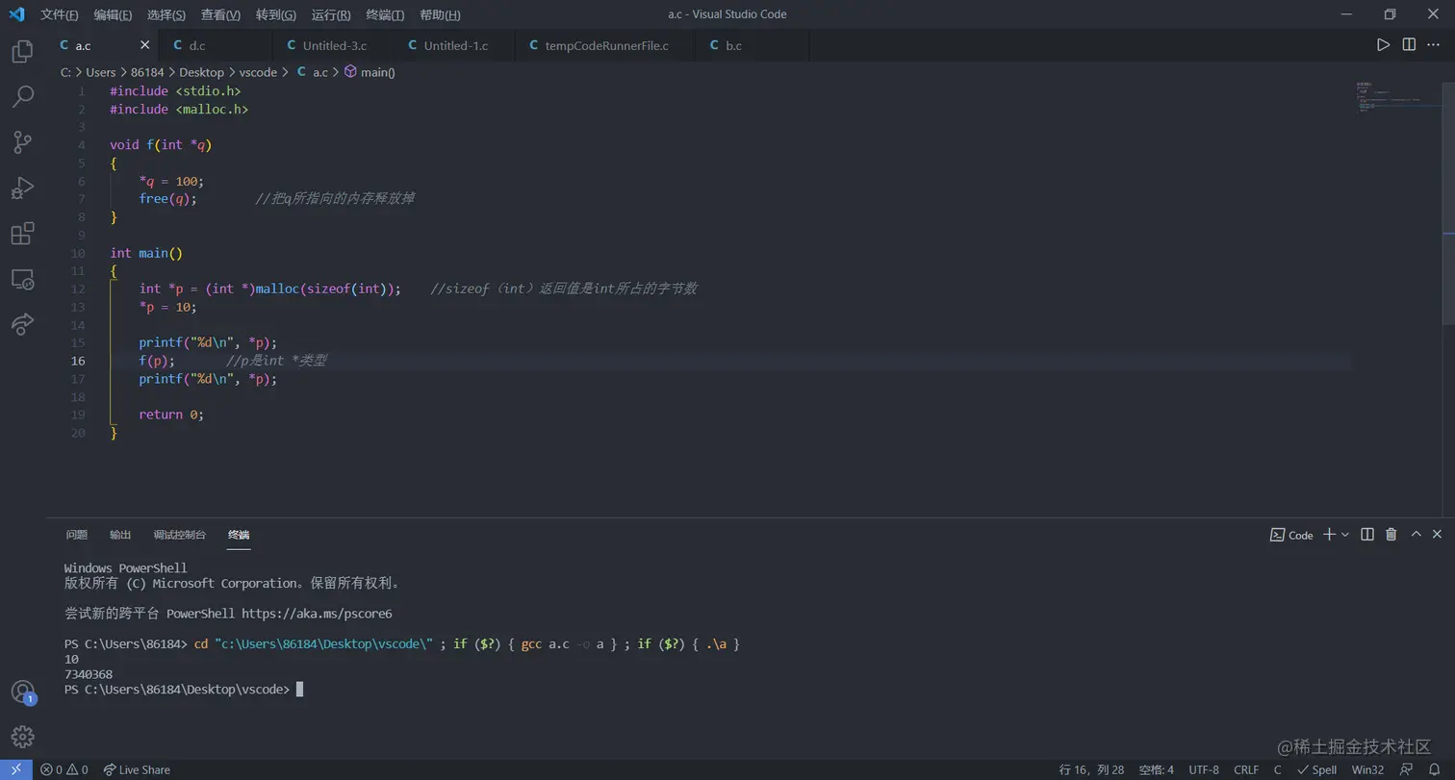Open the 查看(V) menu
The width and height of the screenshot is (1455, 780).
(221, 14)
